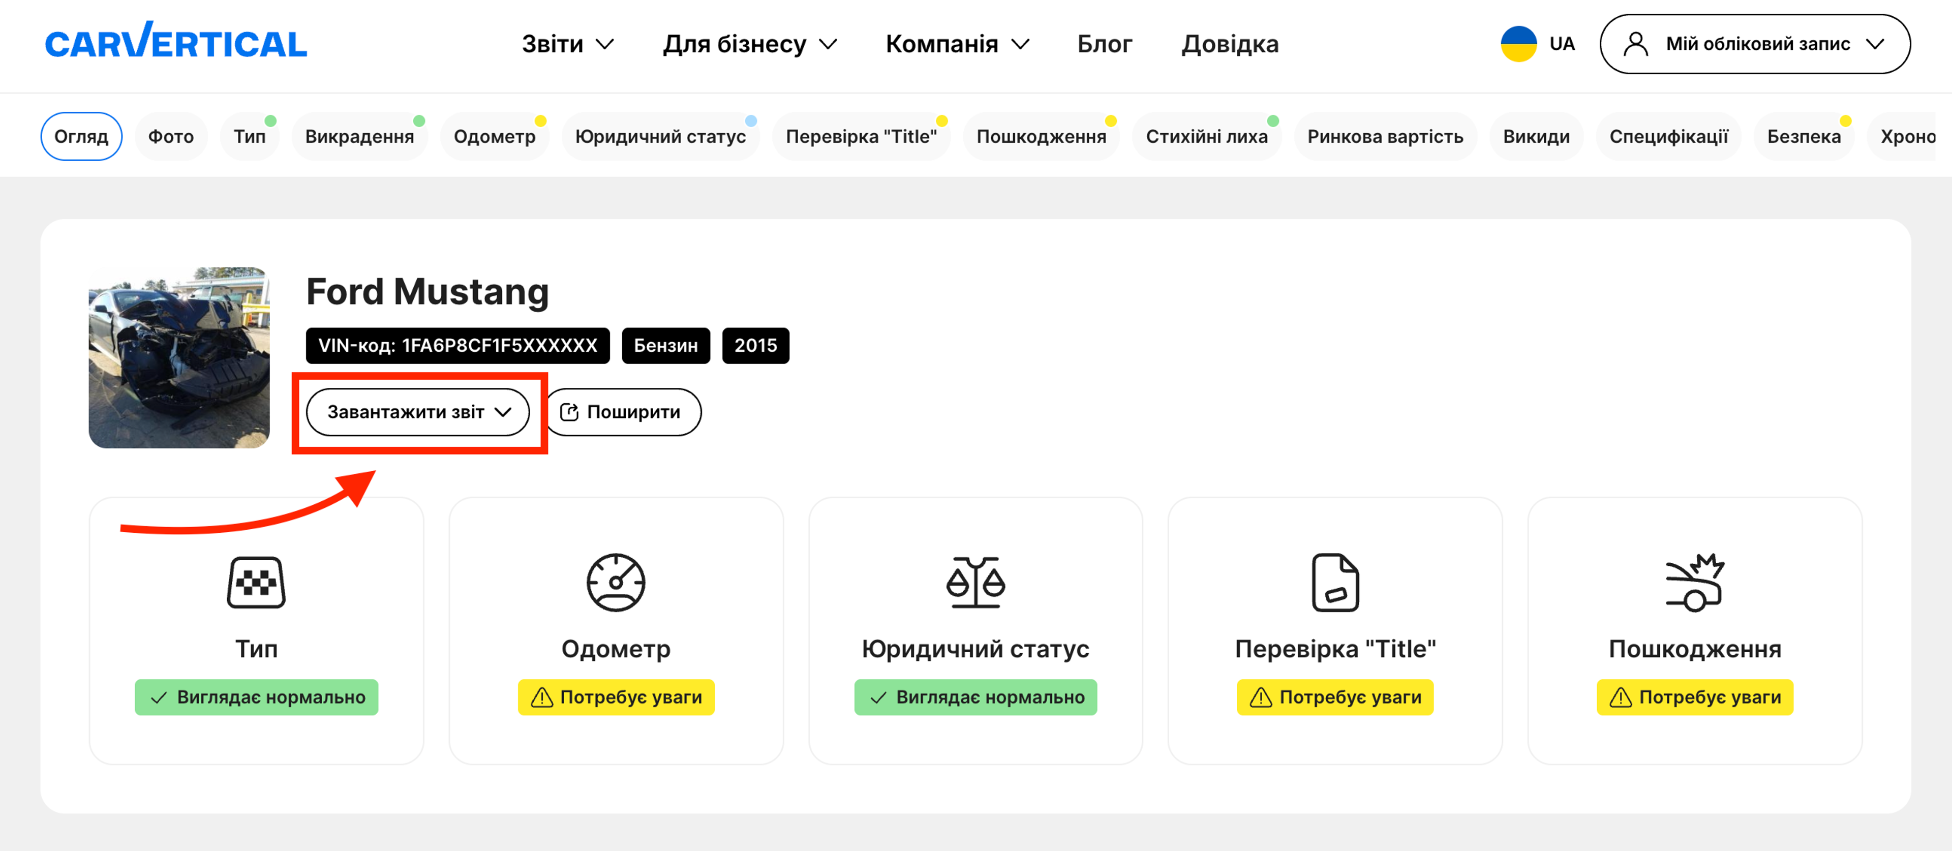Click the 2015 year badge

(x=755, y=346)
